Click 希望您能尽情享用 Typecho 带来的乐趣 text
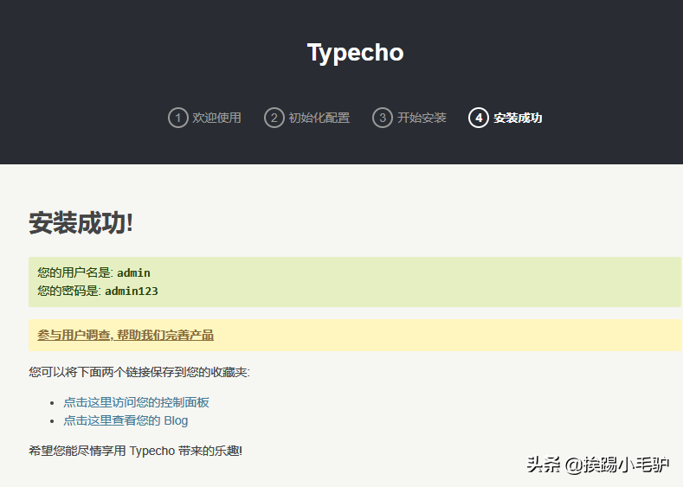Image resolution: width=683 pixels, height=487 pixels. pyautogui.click(x=135, y=451)
